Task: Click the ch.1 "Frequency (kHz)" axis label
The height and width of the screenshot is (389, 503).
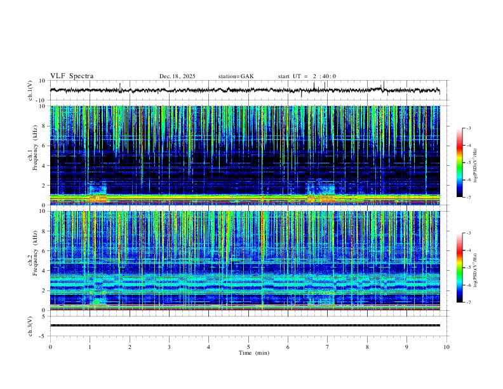Action: 36,148
